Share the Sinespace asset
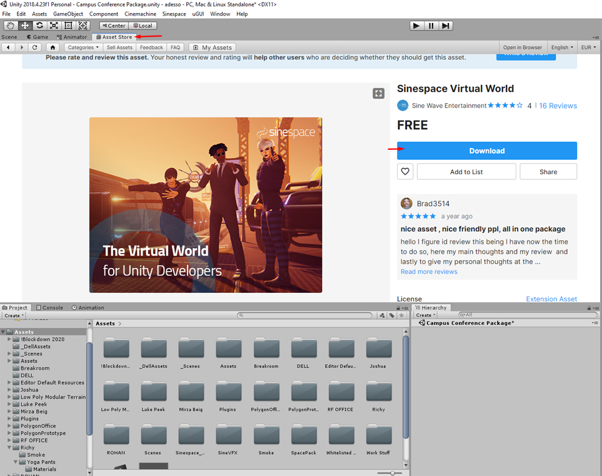Viewport: 602px width, 476px height. tap(548, 171)
